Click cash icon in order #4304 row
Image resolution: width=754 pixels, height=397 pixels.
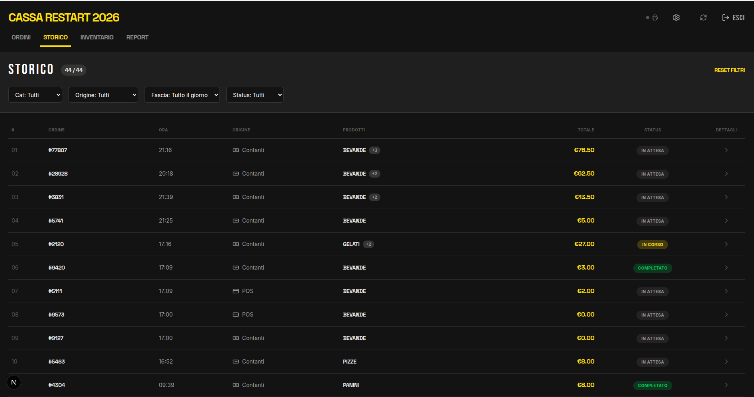pyautogui.click(x=236, y=385)
